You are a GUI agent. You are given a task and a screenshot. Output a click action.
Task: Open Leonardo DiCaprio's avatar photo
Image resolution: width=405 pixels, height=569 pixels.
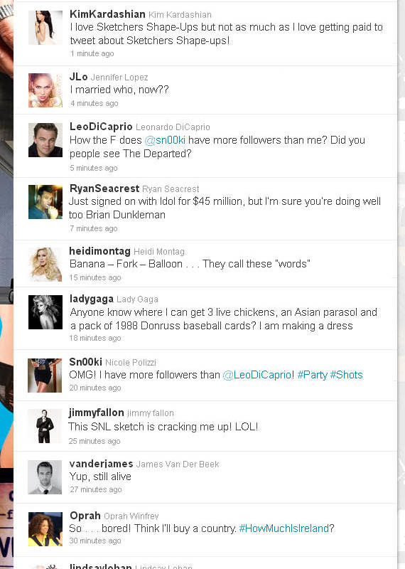45,140
